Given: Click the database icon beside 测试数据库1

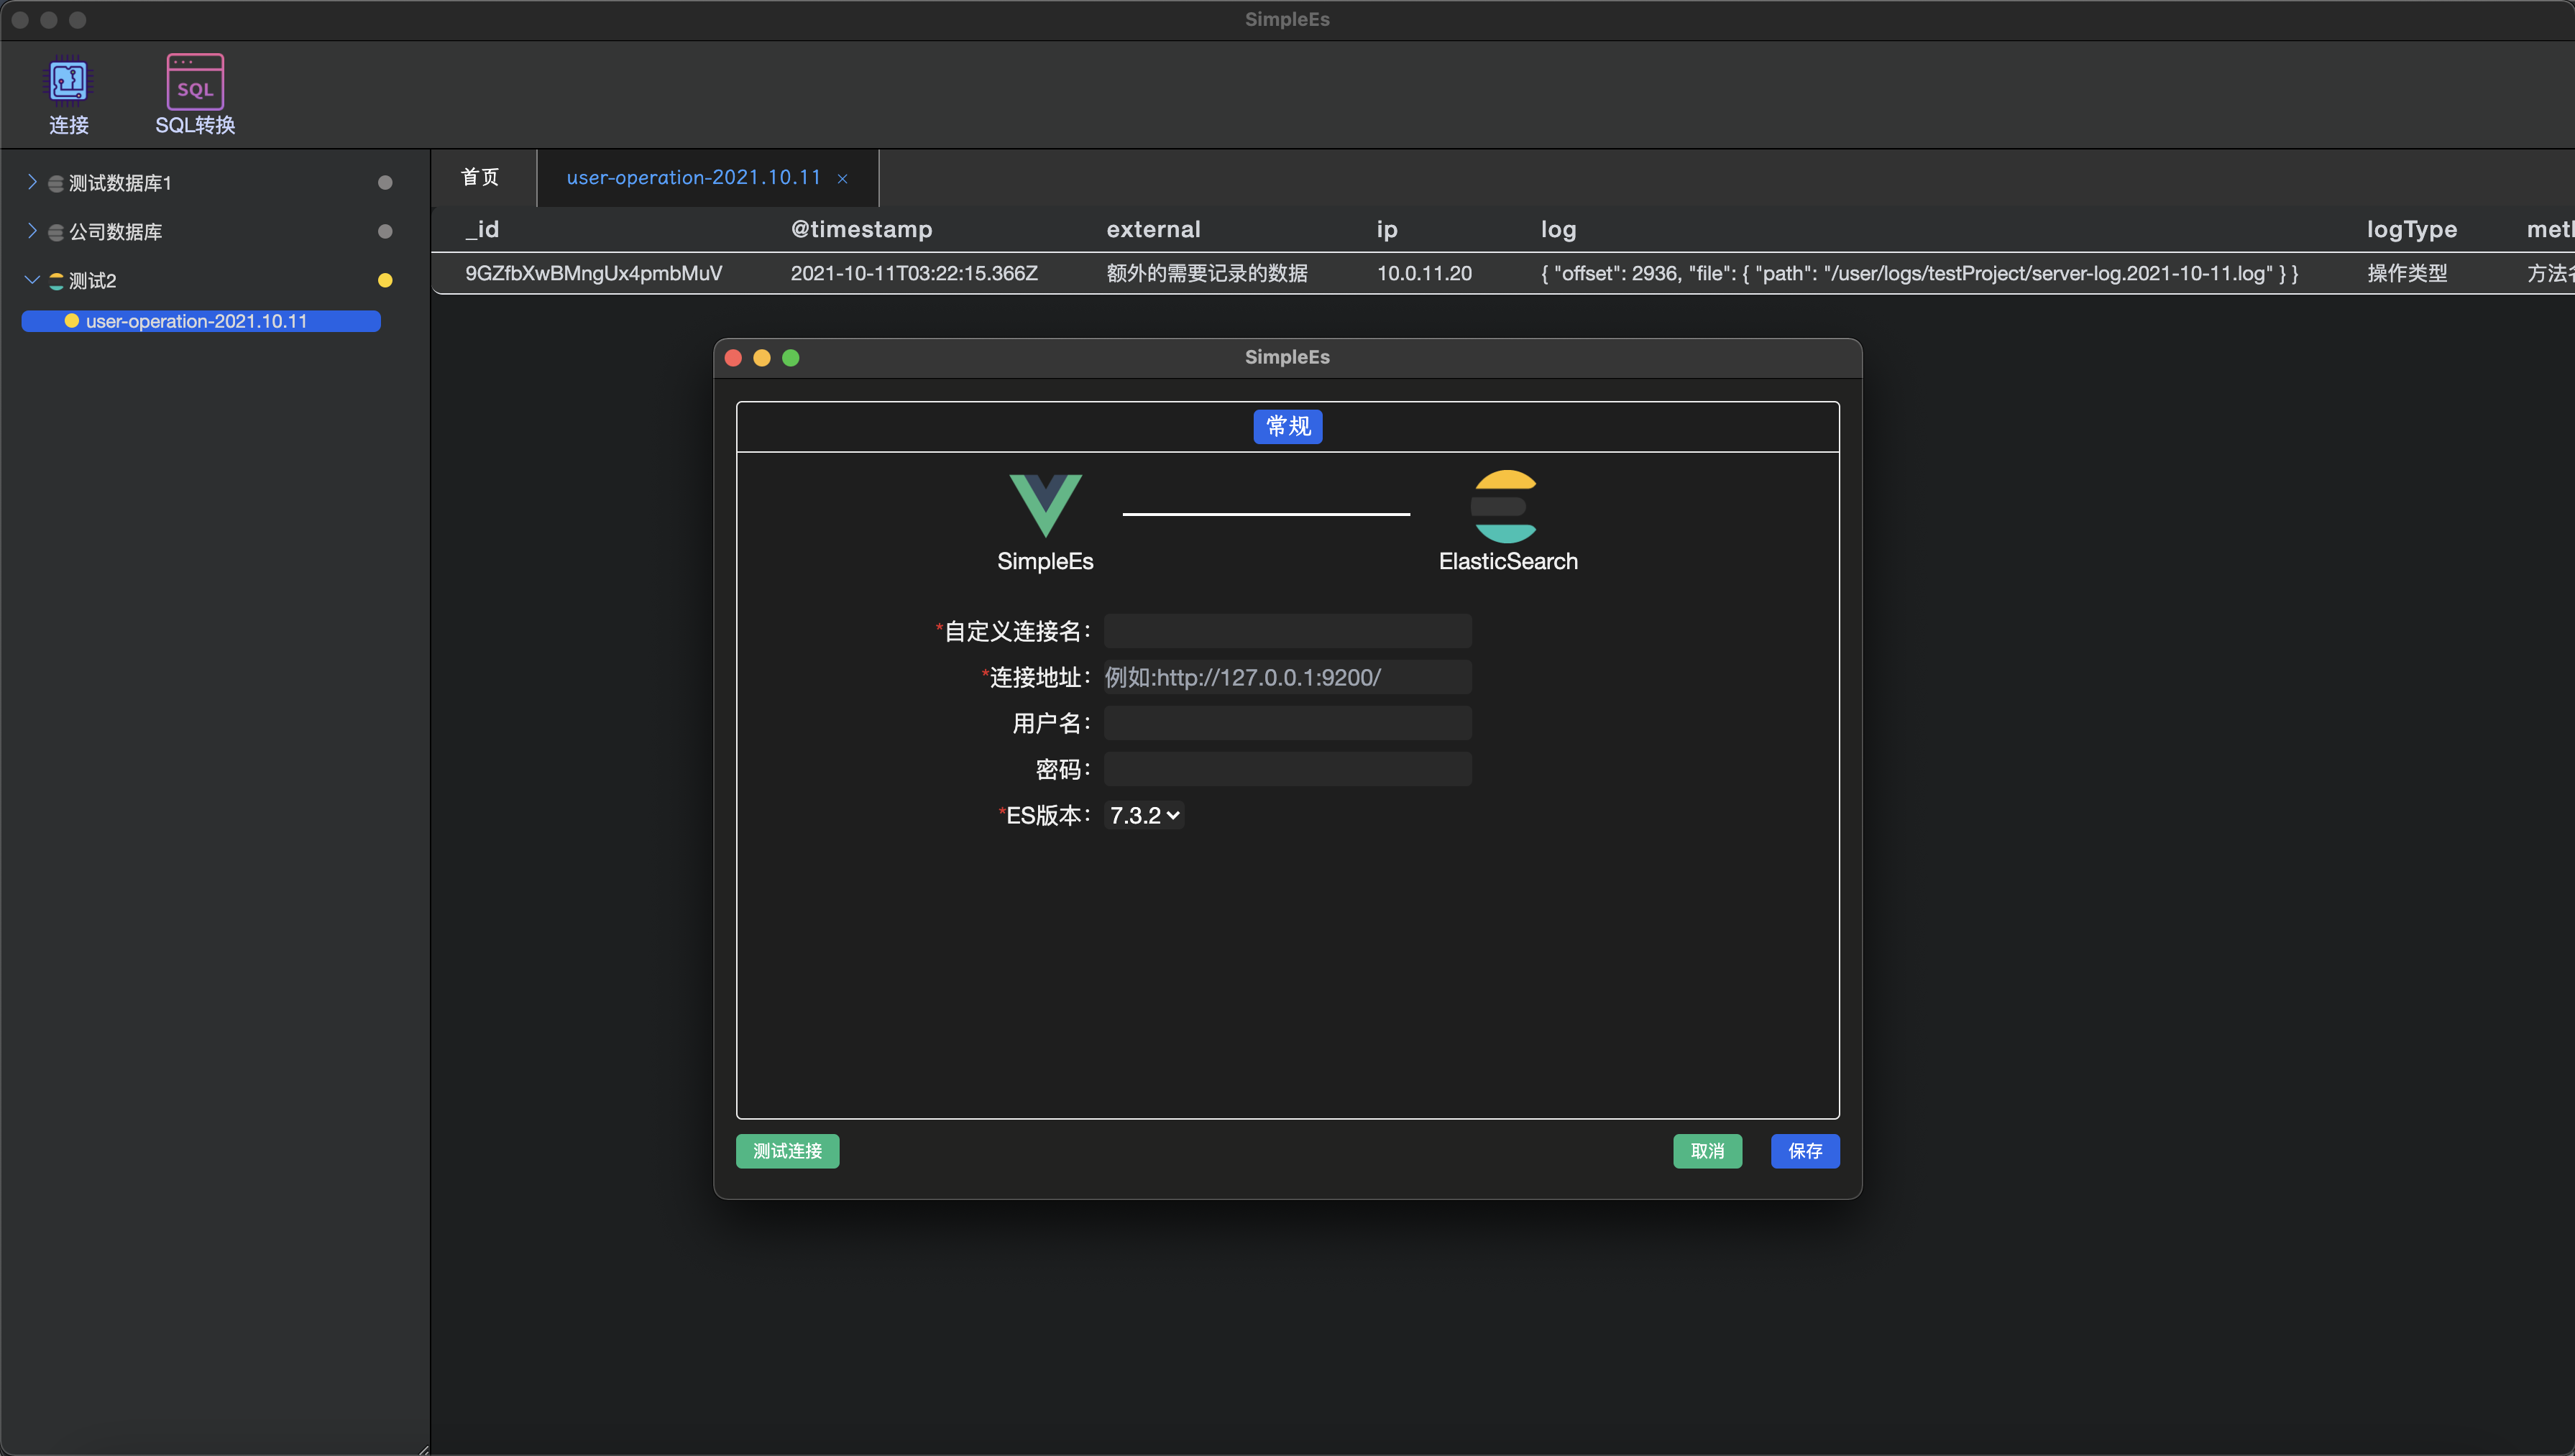Looking at the screenshot, I should 56,183.
